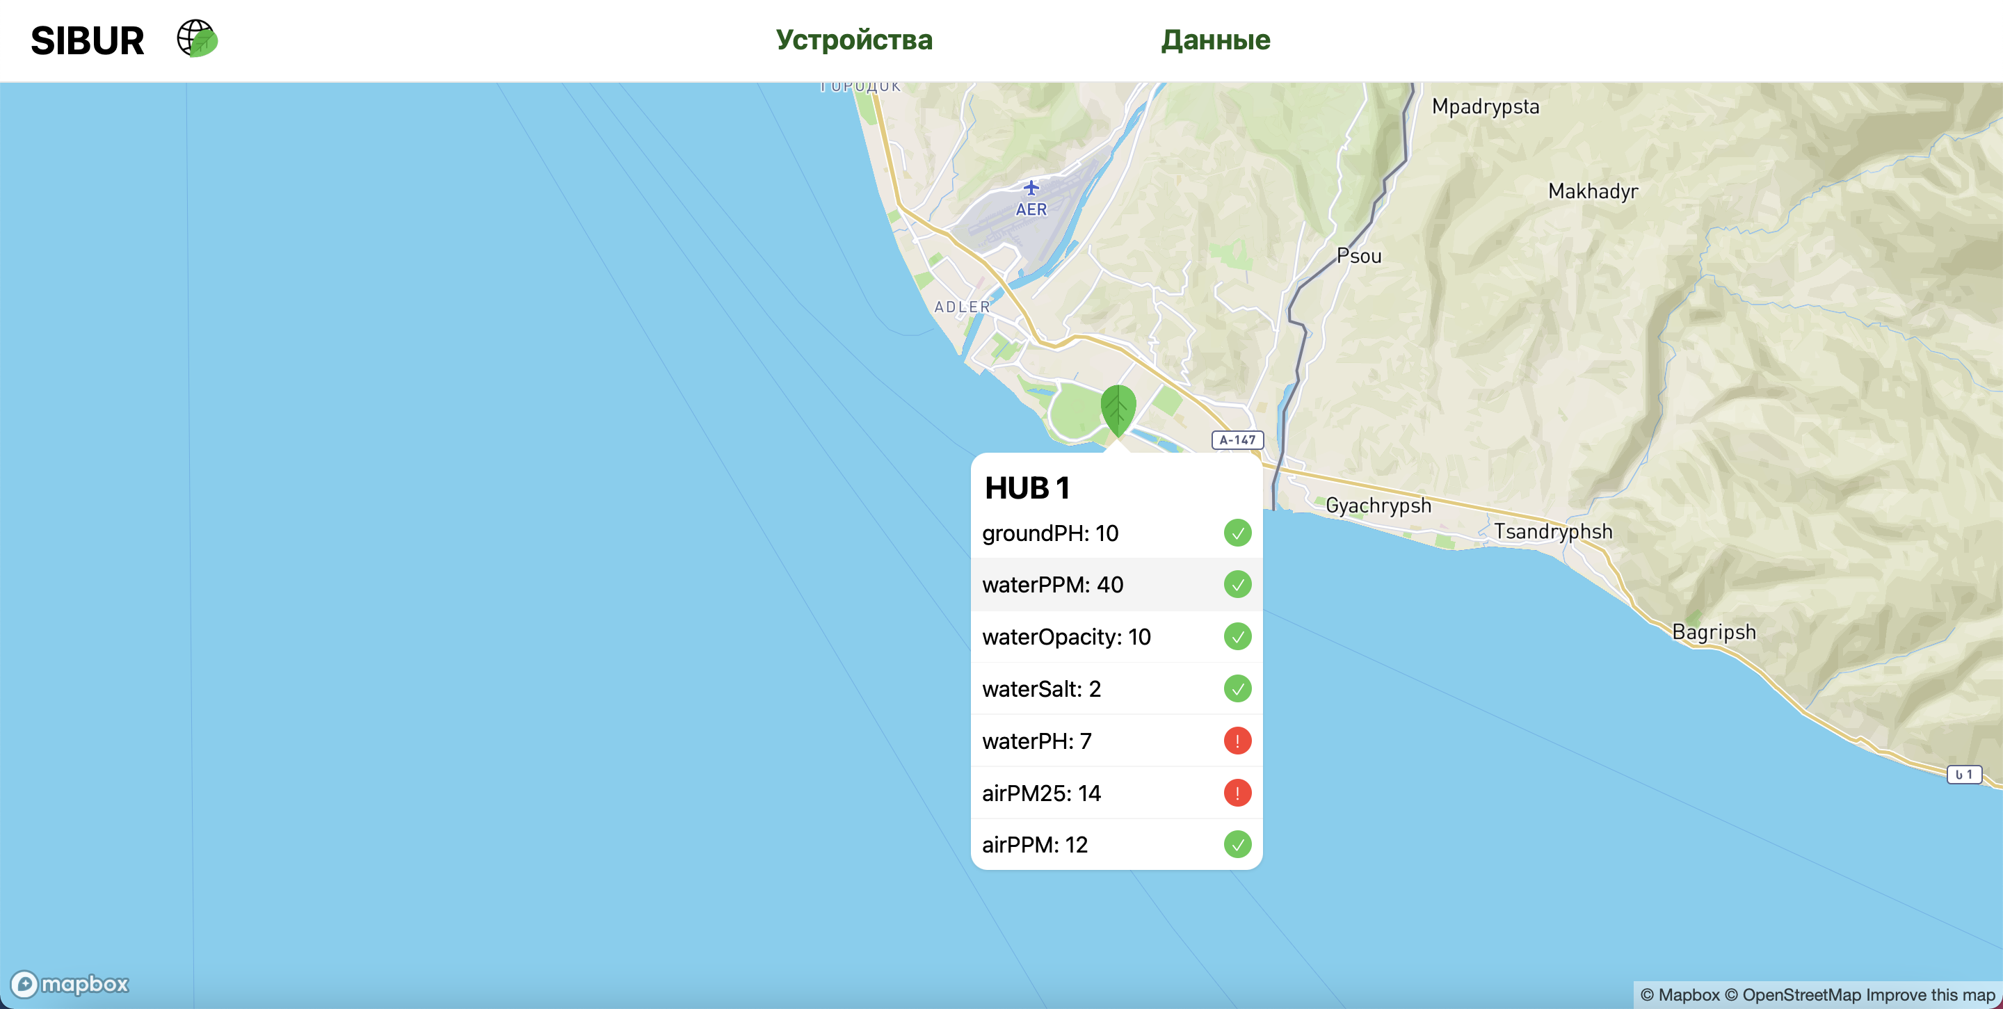This screenshot has height=1009, width=2003.
Task: Select the waterPPM: 40 row
Action: [1116, 585]
